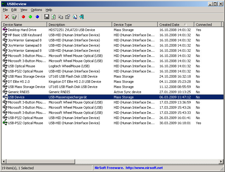Image resolution: width=225 pixels, height=172 pixels.
Task: Sort by Created Date column header
Action: (x=176, y=25)
